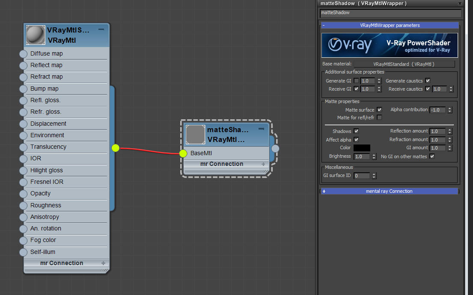The image size is (473, 295).
Task: Click the Generate GI value field
Action: (367, 81)
